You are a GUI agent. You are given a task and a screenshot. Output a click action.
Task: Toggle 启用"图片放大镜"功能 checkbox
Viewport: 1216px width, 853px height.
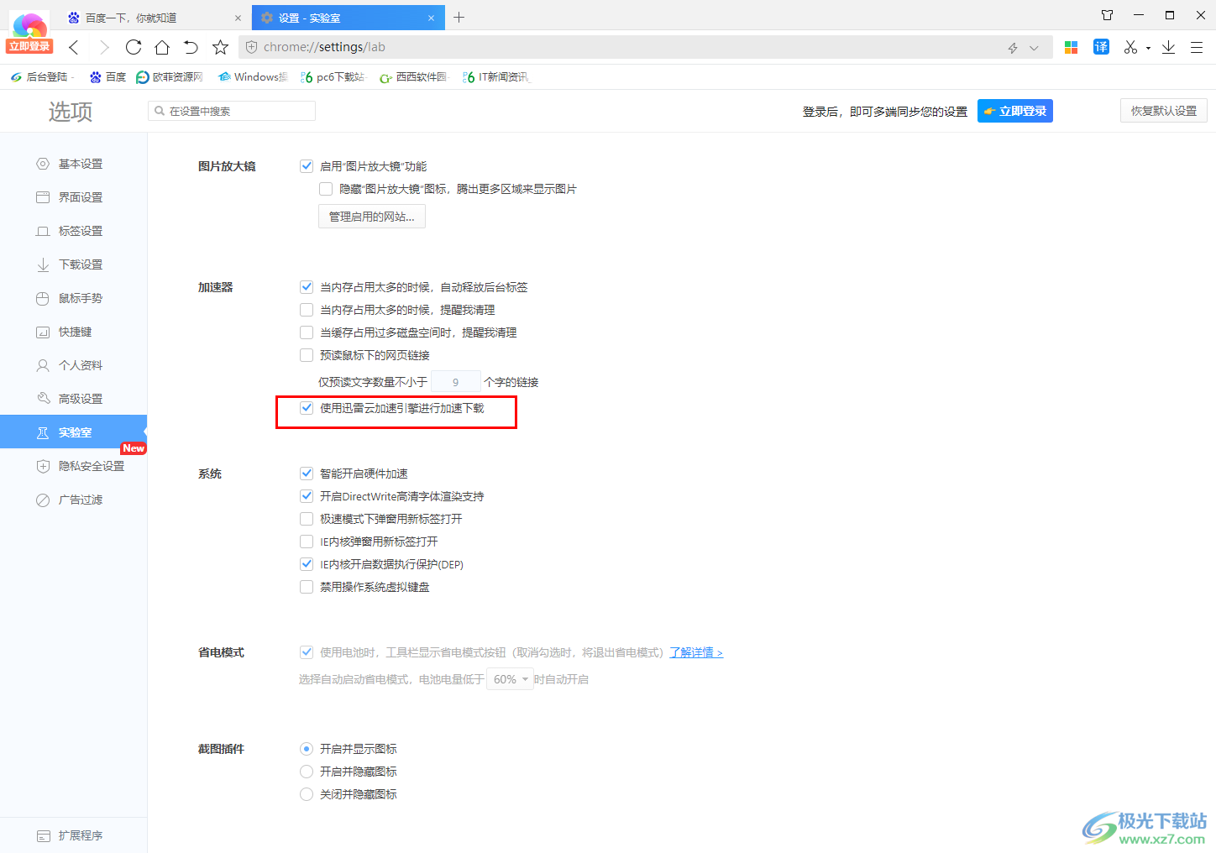pos(307,166)
